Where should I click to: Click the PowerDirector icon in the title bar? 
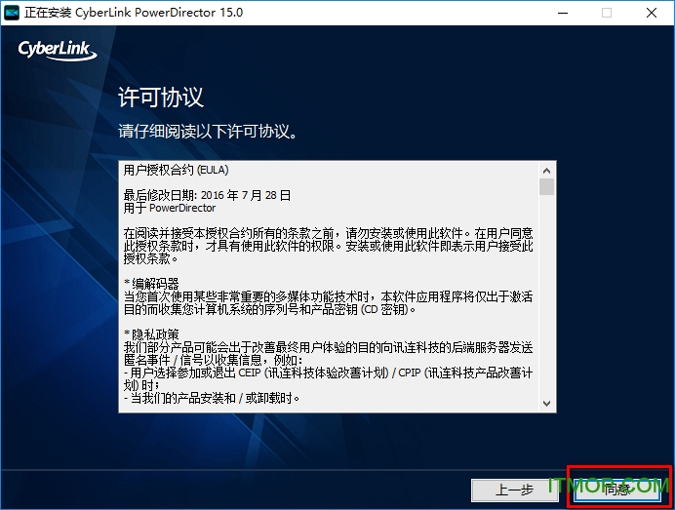point(12,13)
